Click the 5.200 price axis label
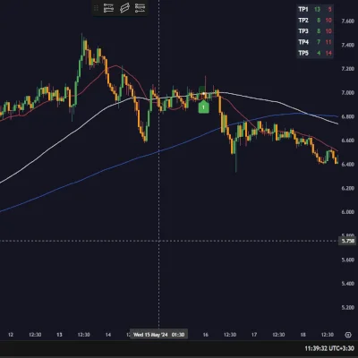358x358 pixels. pos(348,308)
